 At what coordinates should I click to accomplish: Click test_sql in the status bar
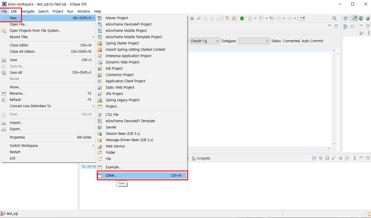(12, 213)
